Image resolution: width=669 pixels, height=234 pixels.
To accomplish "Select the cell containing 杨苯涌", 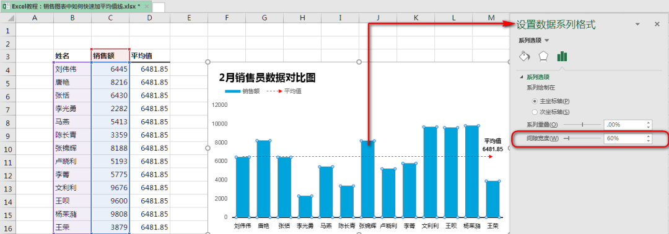I will click(x=72, y=214).
